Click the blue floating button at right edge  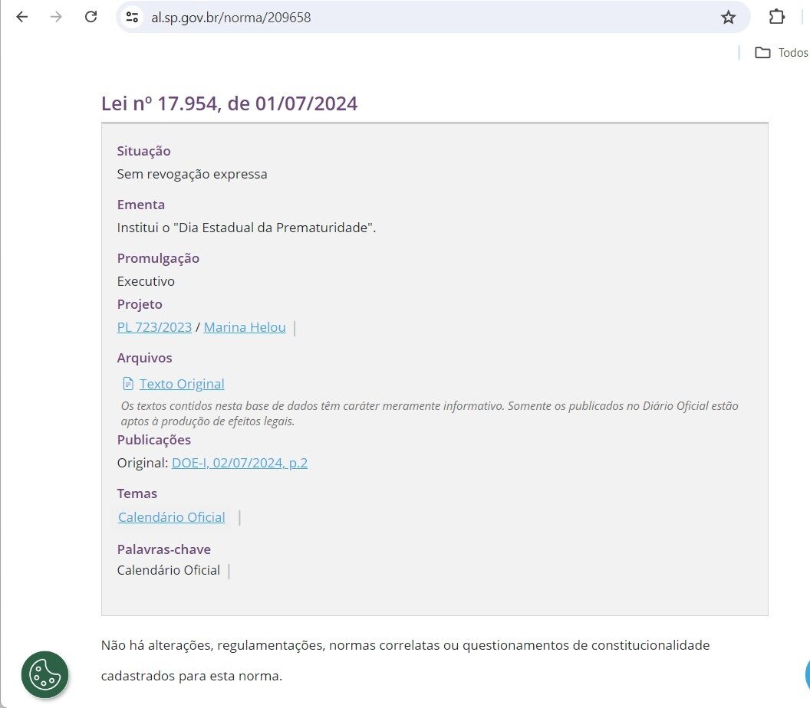805,674
